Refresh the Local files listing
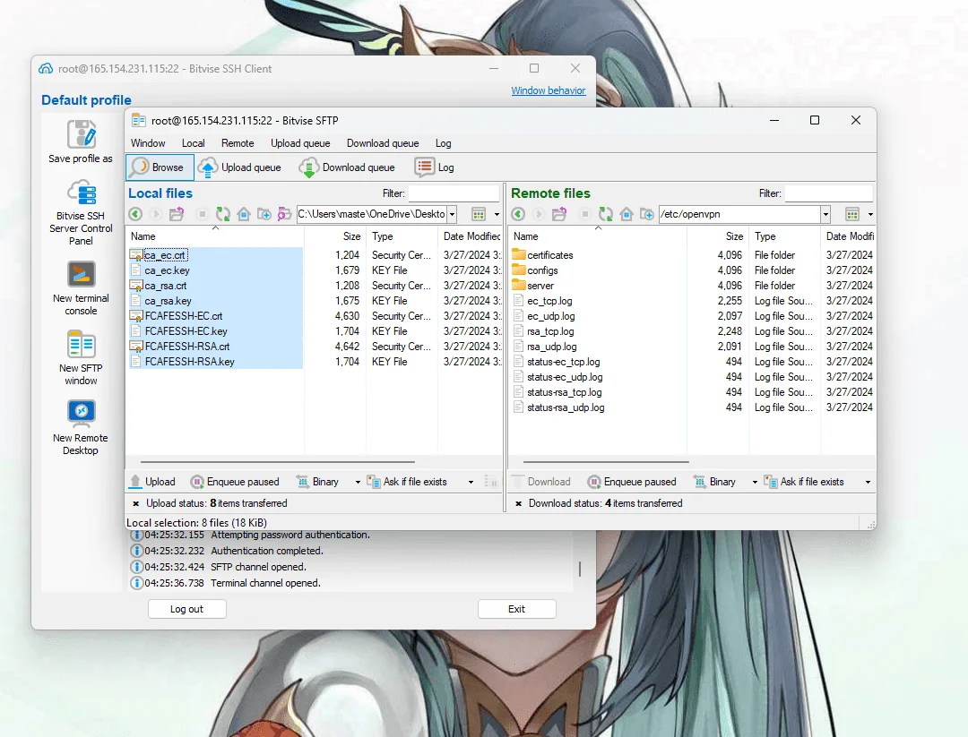 coord(223,214)
